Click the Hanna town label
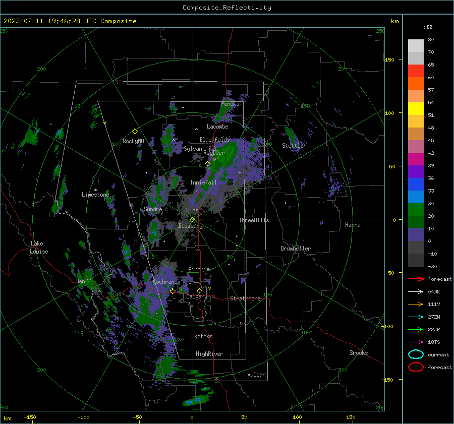 353,225
